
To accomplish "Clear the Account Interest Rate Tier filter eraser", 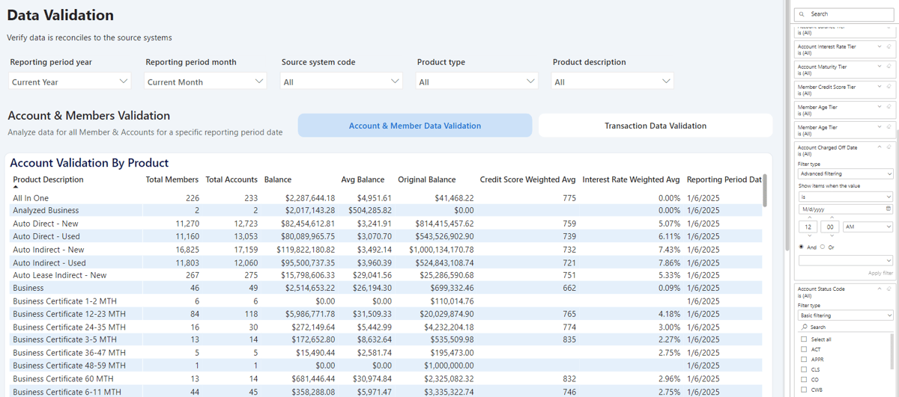I will pyautogui.click(x=889, y=46).
